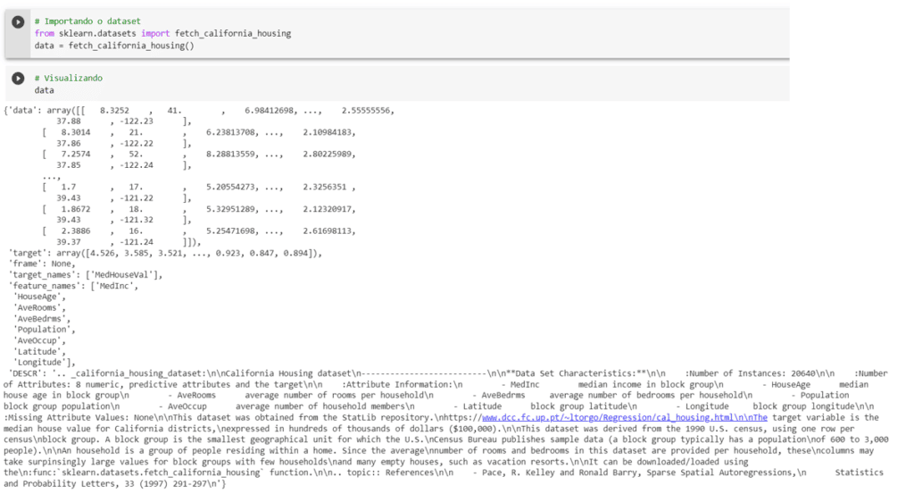
Task: Click the "'feature_names': ['MedInc'," line
Action: point(73,286)
